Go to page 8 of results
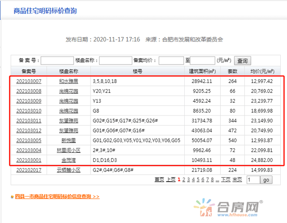This screenshot has height=223, width=287. click(x=212, y=180)
